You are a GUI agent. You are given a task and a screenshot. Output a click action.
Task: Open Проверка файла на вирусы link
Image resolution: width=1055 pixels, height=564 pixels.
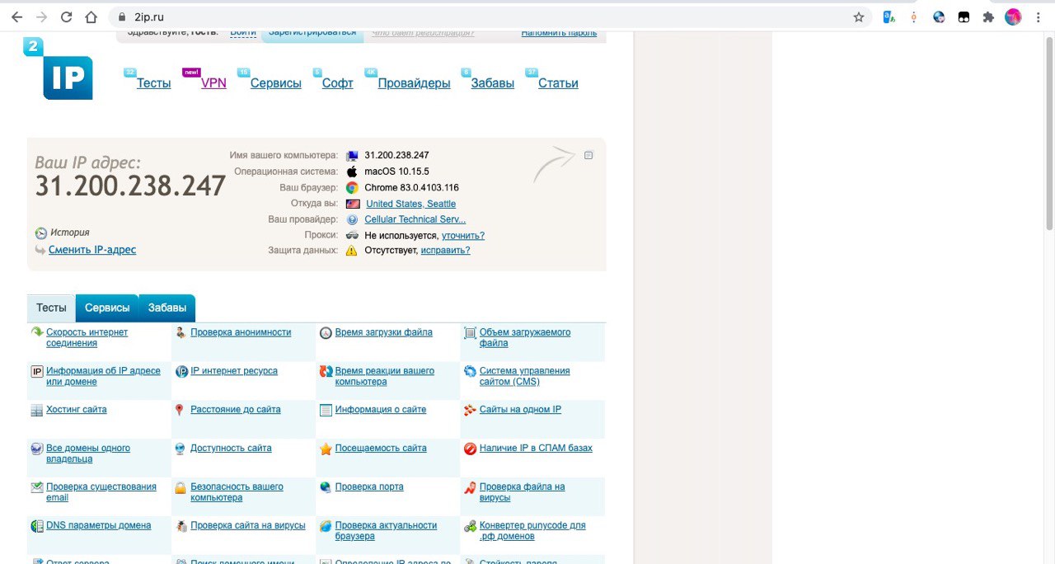tap(523, 492)
